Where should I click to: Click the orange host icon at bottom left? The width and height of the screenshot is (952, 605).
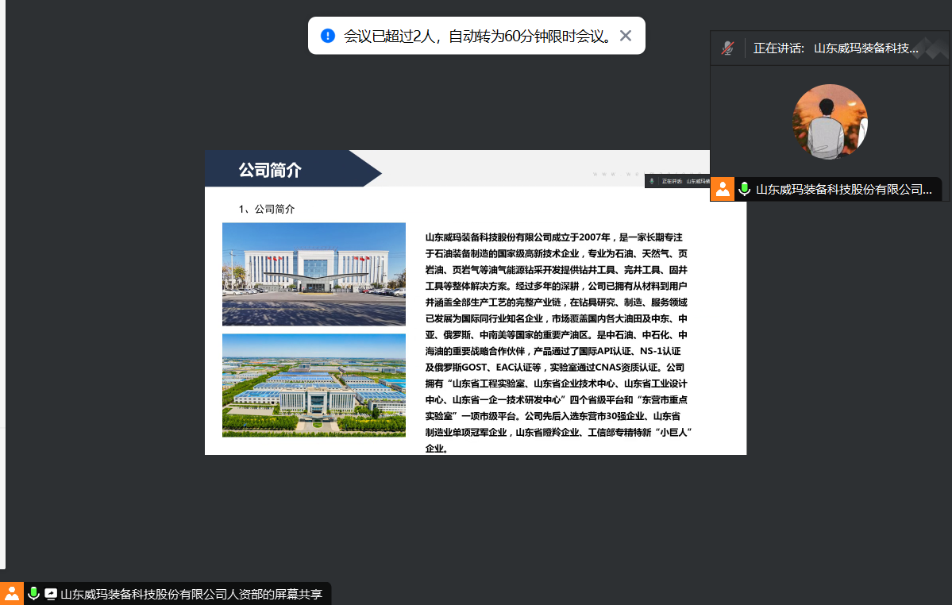(x=12, y=593)
